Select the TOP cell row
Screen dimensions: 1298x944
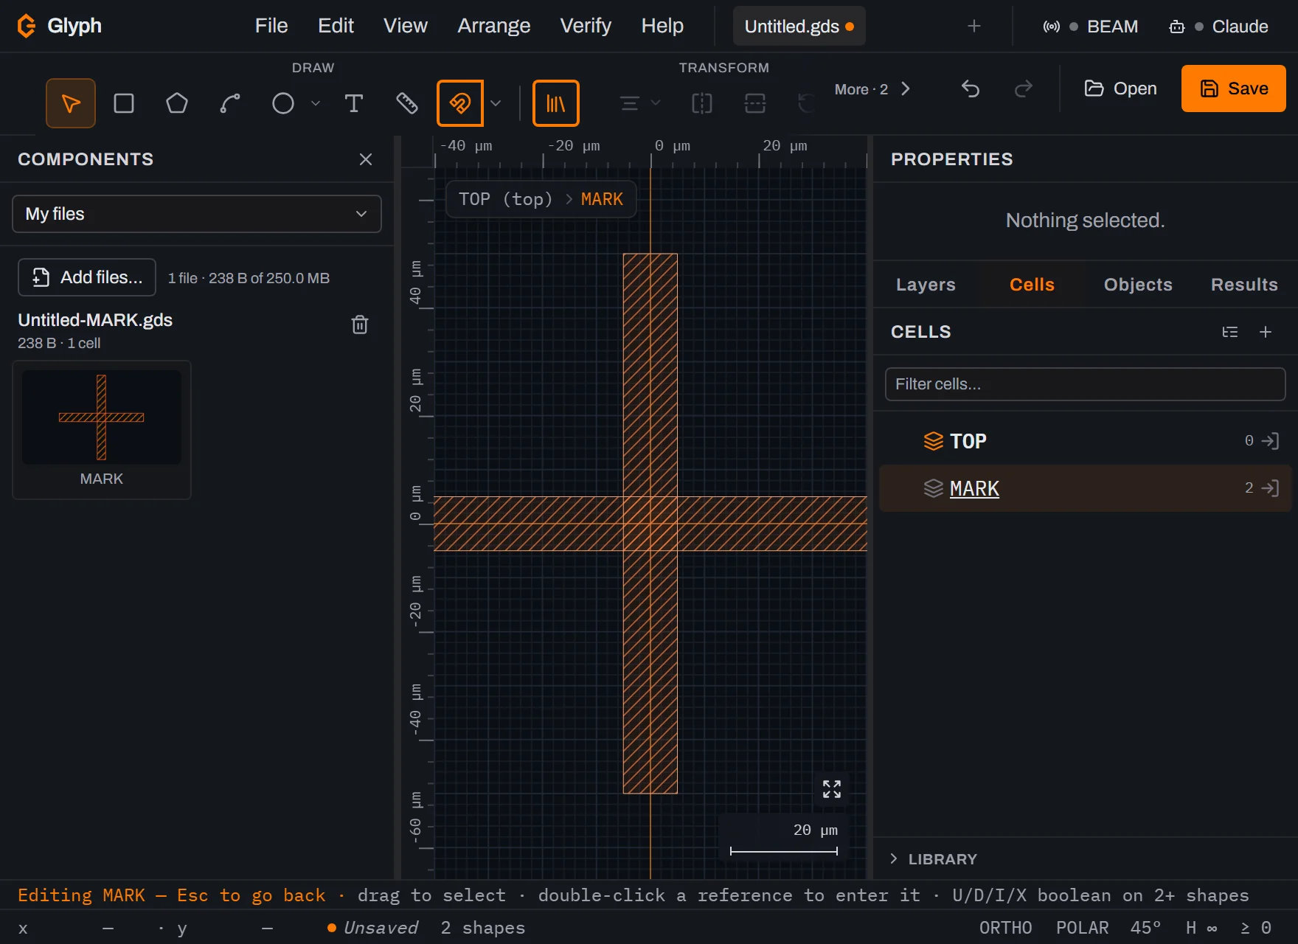[1085, 441]
